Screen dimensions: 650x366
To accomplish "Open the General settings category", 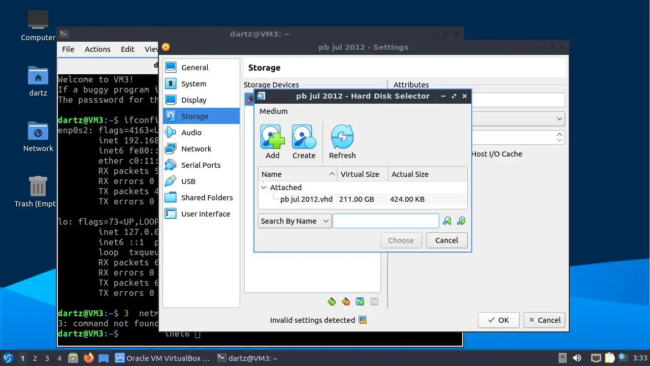I will click(201, 68).
